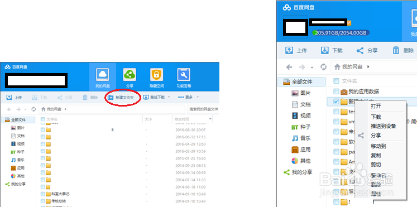Screen dimensions: 417x207
Task: Tick checkbox for 科室大事记 folder
Action: point(42,194)
